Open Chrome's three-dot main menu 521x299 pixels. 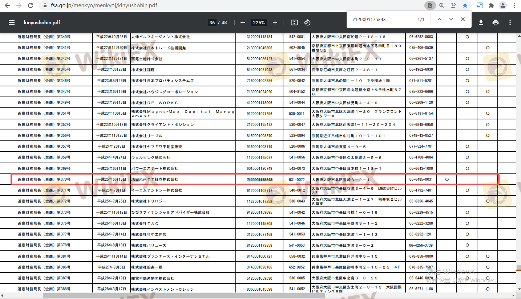[514, 5]
